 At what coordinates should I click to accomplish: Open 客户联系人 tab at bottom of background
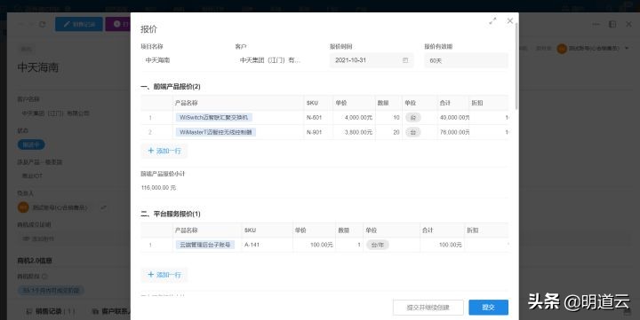coord(111,311)
